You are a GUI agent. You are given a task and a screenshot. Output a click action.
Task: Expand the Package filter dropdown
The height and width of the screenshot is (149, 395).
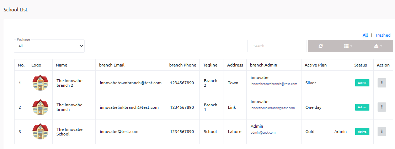coord(49,46)
